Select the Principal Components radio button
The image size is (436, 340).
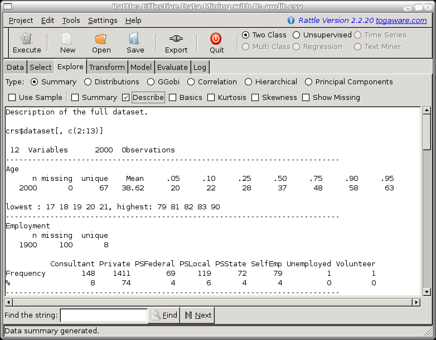pos(308,82)
